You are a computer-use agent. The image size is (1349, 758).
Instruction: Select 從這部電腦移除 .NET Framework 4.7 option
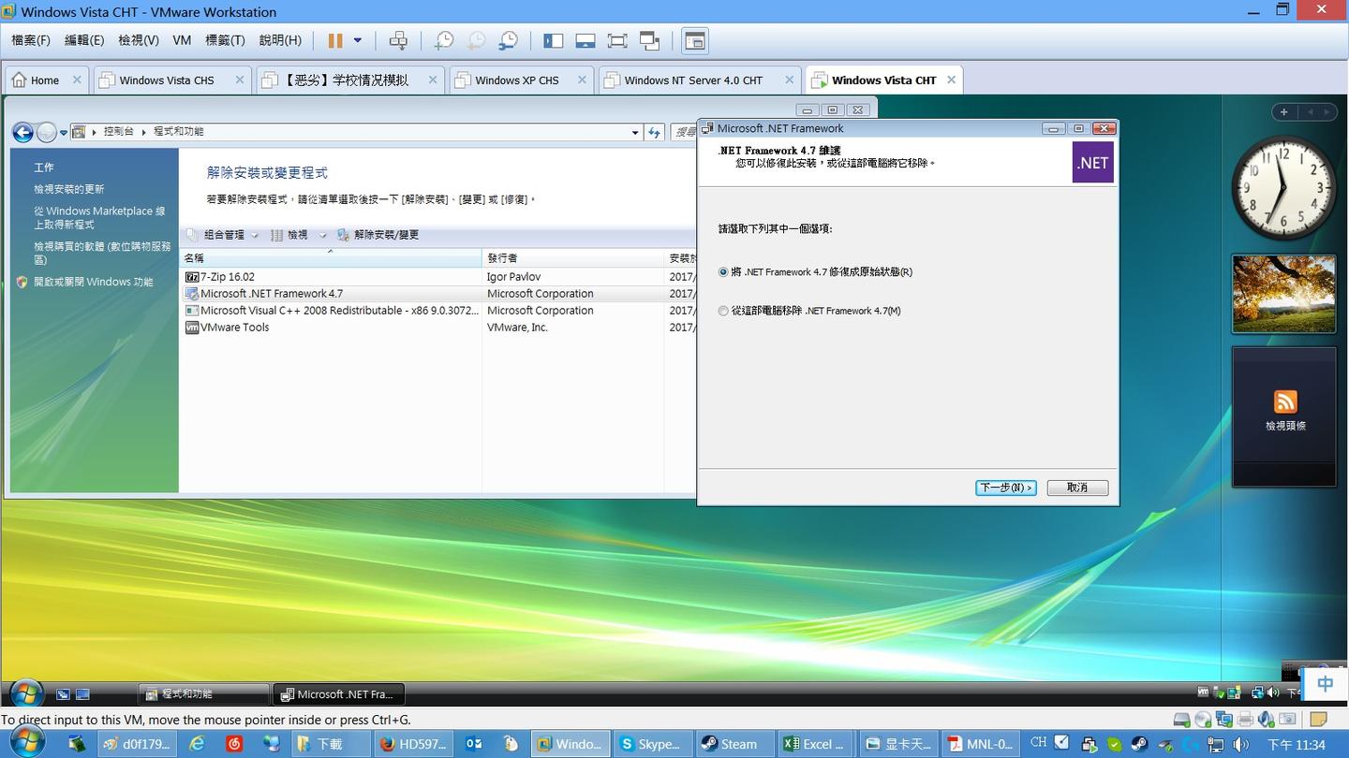click(722, 311)
